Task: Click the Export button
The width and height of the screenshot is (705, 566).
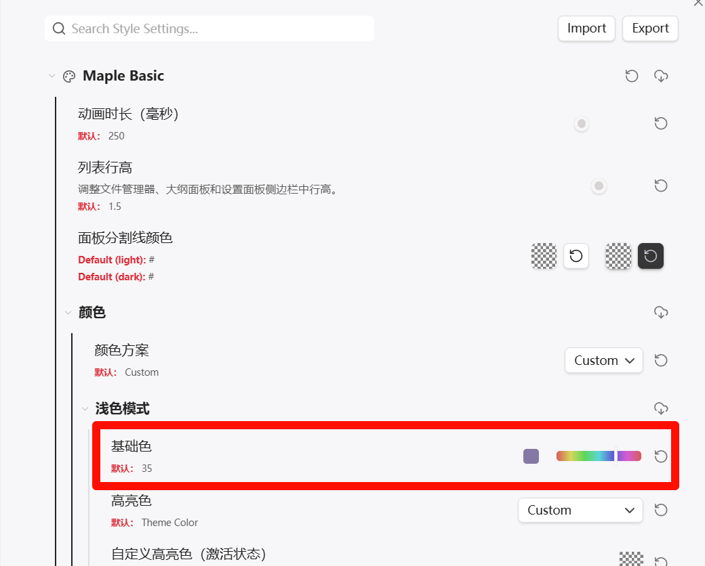Action: 650,28
